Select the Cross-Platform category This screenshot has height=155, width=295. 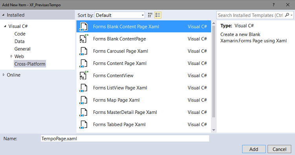pyautogui.click(x=30, y=64)
